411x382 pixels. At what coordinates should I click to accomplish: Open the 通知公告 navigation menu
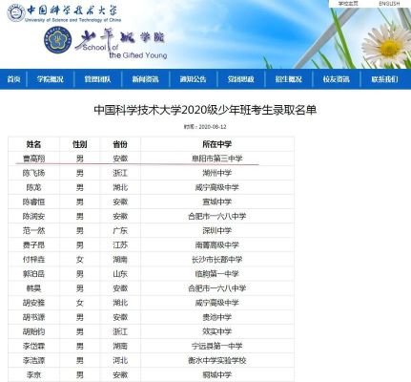tap(193, 79)
